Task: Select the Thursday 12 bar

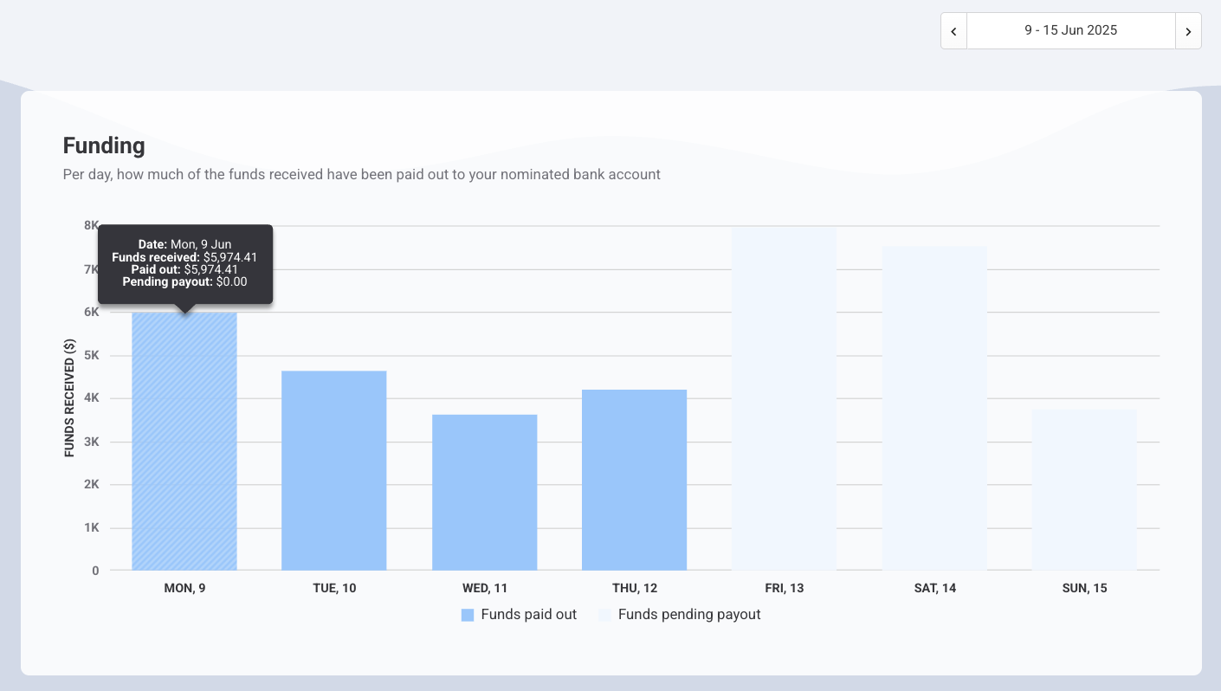Action: pyautogui.click(x=634, y=480)
